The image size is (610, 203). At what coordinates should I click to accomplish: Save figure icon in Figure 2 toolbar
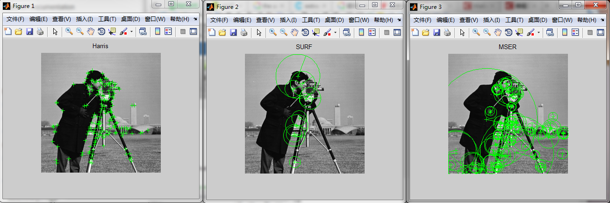(x=233, y=32)
